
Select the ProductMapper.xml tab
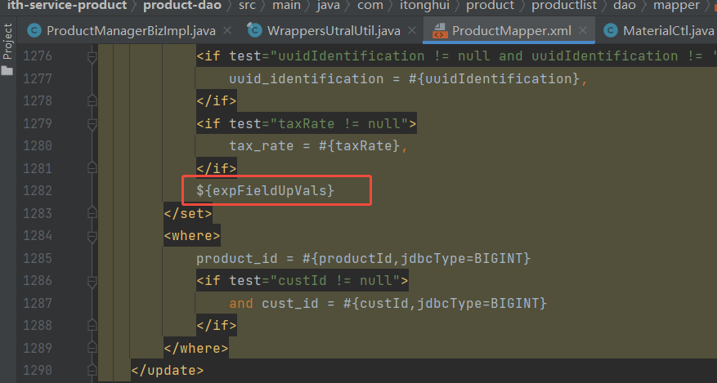click(x=511, y=31)
